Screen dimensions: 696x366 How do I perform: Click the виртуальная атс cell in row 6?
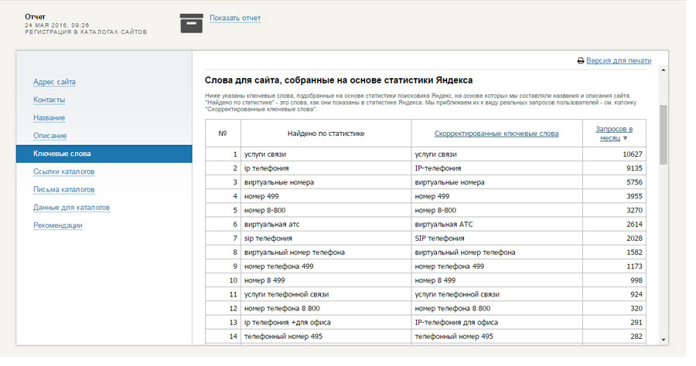[271, 224]
